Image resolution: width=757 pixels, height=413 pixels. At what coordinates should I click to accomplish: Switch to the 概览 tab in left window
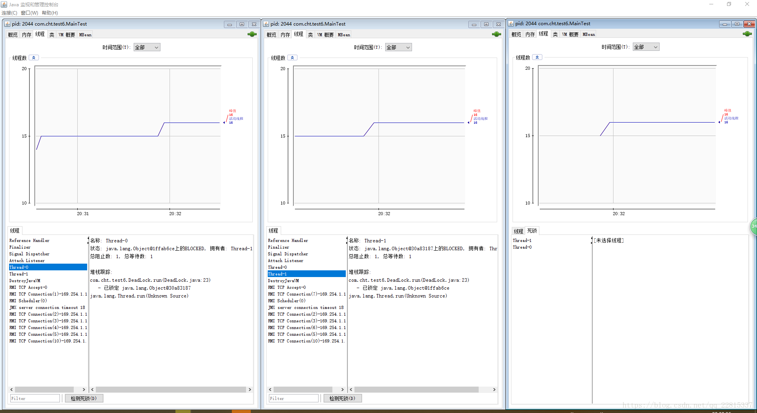coord(13,35)
